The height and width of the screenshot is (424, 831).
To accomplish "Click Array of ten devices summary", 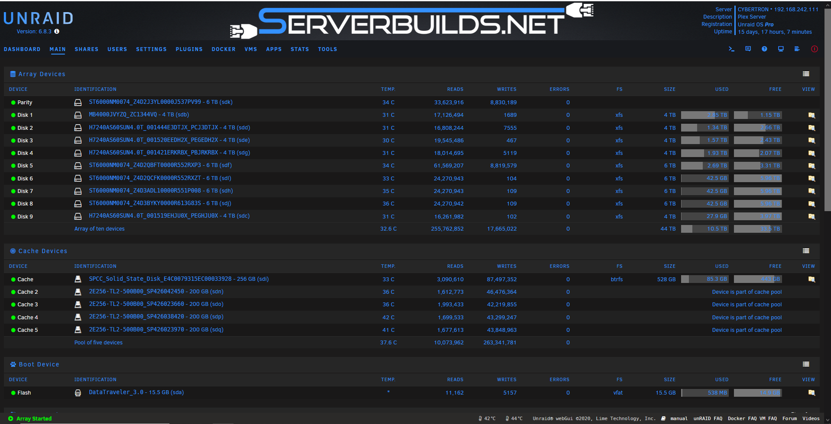I will point(99,229).
